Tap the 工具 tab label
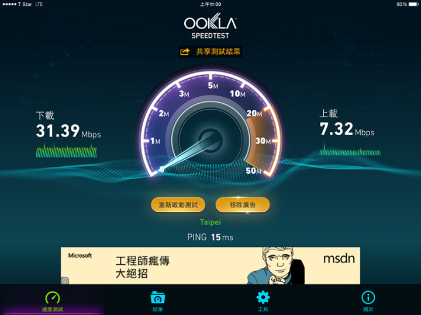 pyautogui.click(x=263, y=309)
